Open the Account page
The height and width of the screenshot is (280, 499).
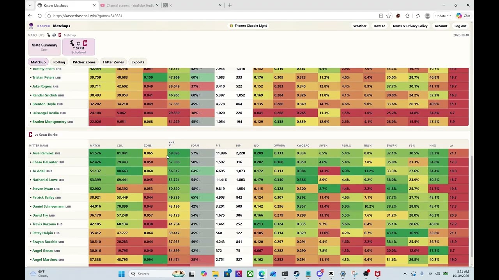point(441,26)
